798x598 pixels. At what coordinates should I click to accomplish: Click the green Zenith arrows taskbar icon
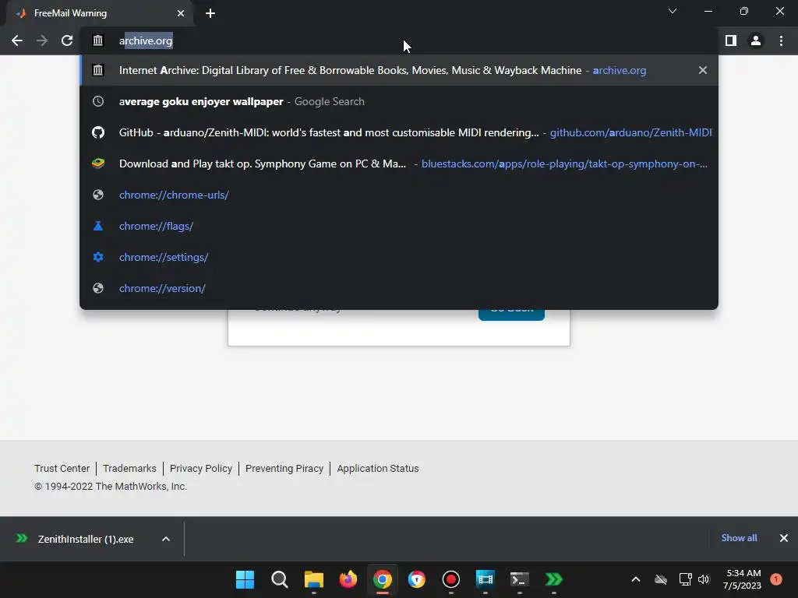pyautogui.click(x=554, y=579)
